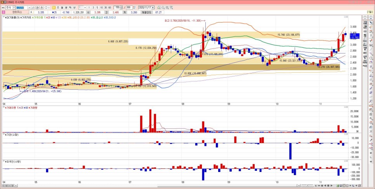Viewport: 375px width, 189px height.
Task: Select the text annotation tool
Action: (371, 40)
